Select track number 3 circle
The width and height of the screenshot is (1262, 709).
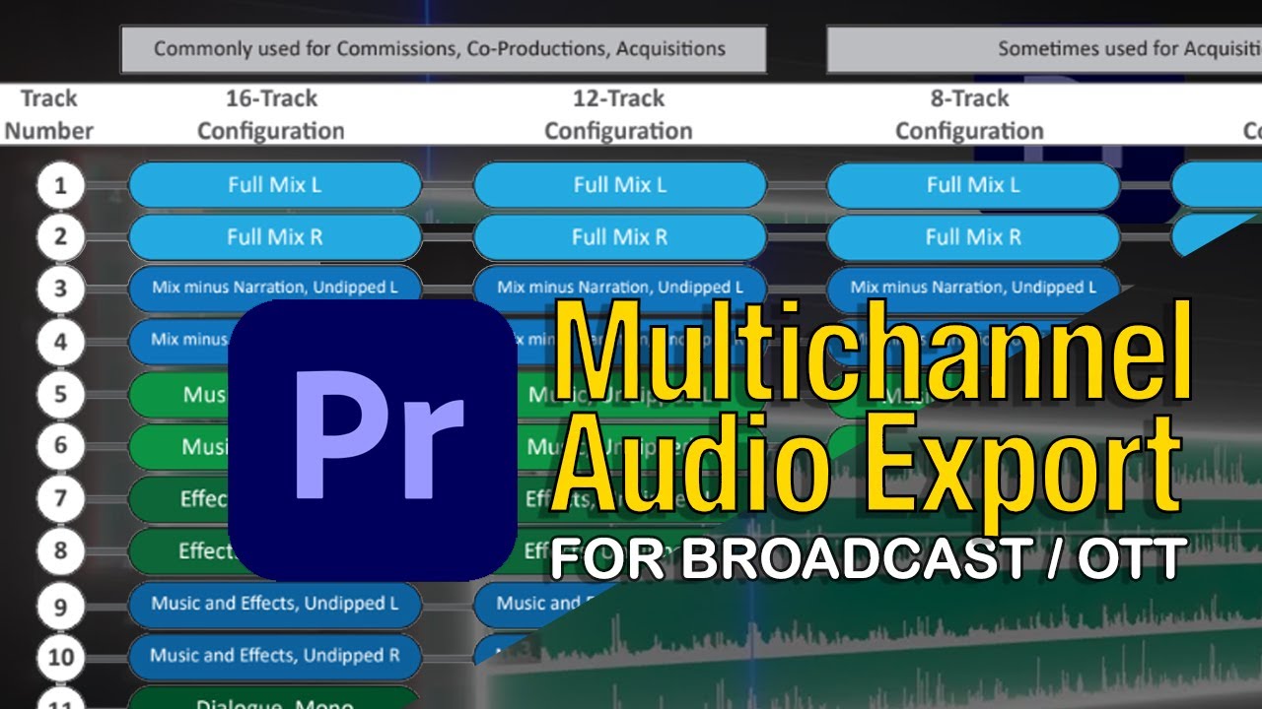61,290
